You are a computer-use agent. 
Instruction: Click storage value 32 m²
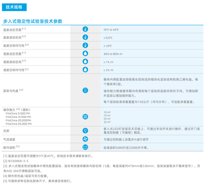(107, 122)
